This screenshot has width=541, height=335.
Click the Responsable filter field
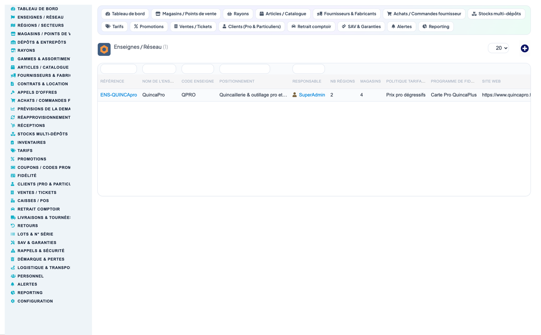click(x=309, y=69)
